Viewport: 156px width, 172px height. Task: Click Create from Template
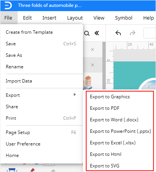29,32
